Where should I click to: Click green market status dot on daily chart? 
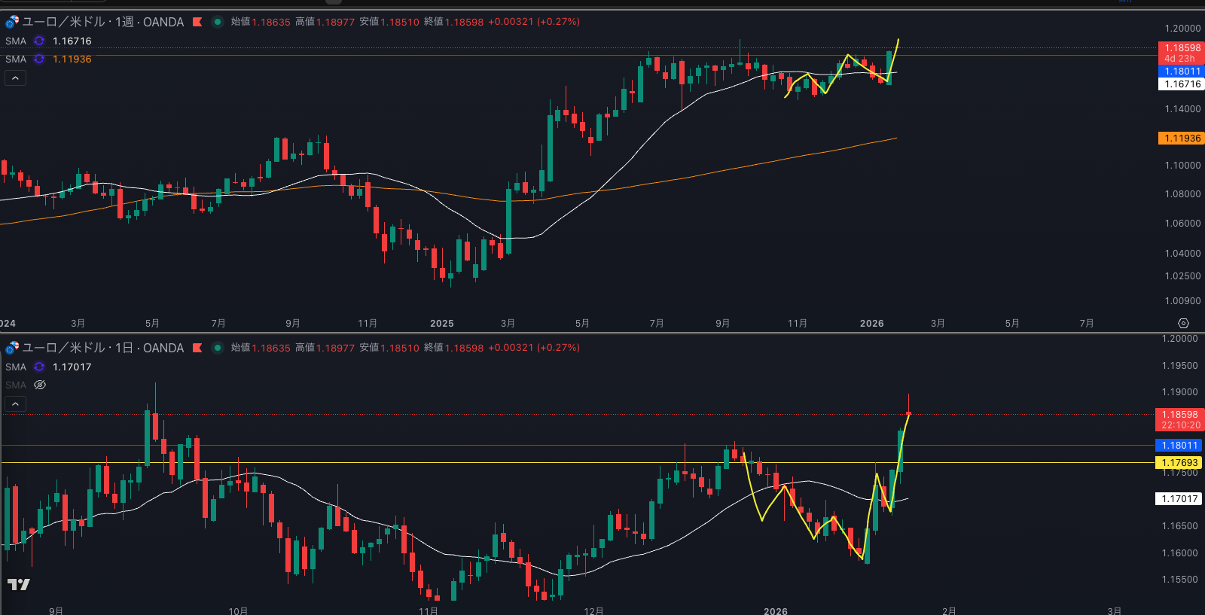point(218,348)
